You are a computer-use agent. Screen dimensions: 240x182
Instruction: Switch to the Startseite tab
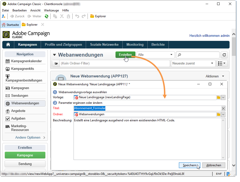(10, 25)
